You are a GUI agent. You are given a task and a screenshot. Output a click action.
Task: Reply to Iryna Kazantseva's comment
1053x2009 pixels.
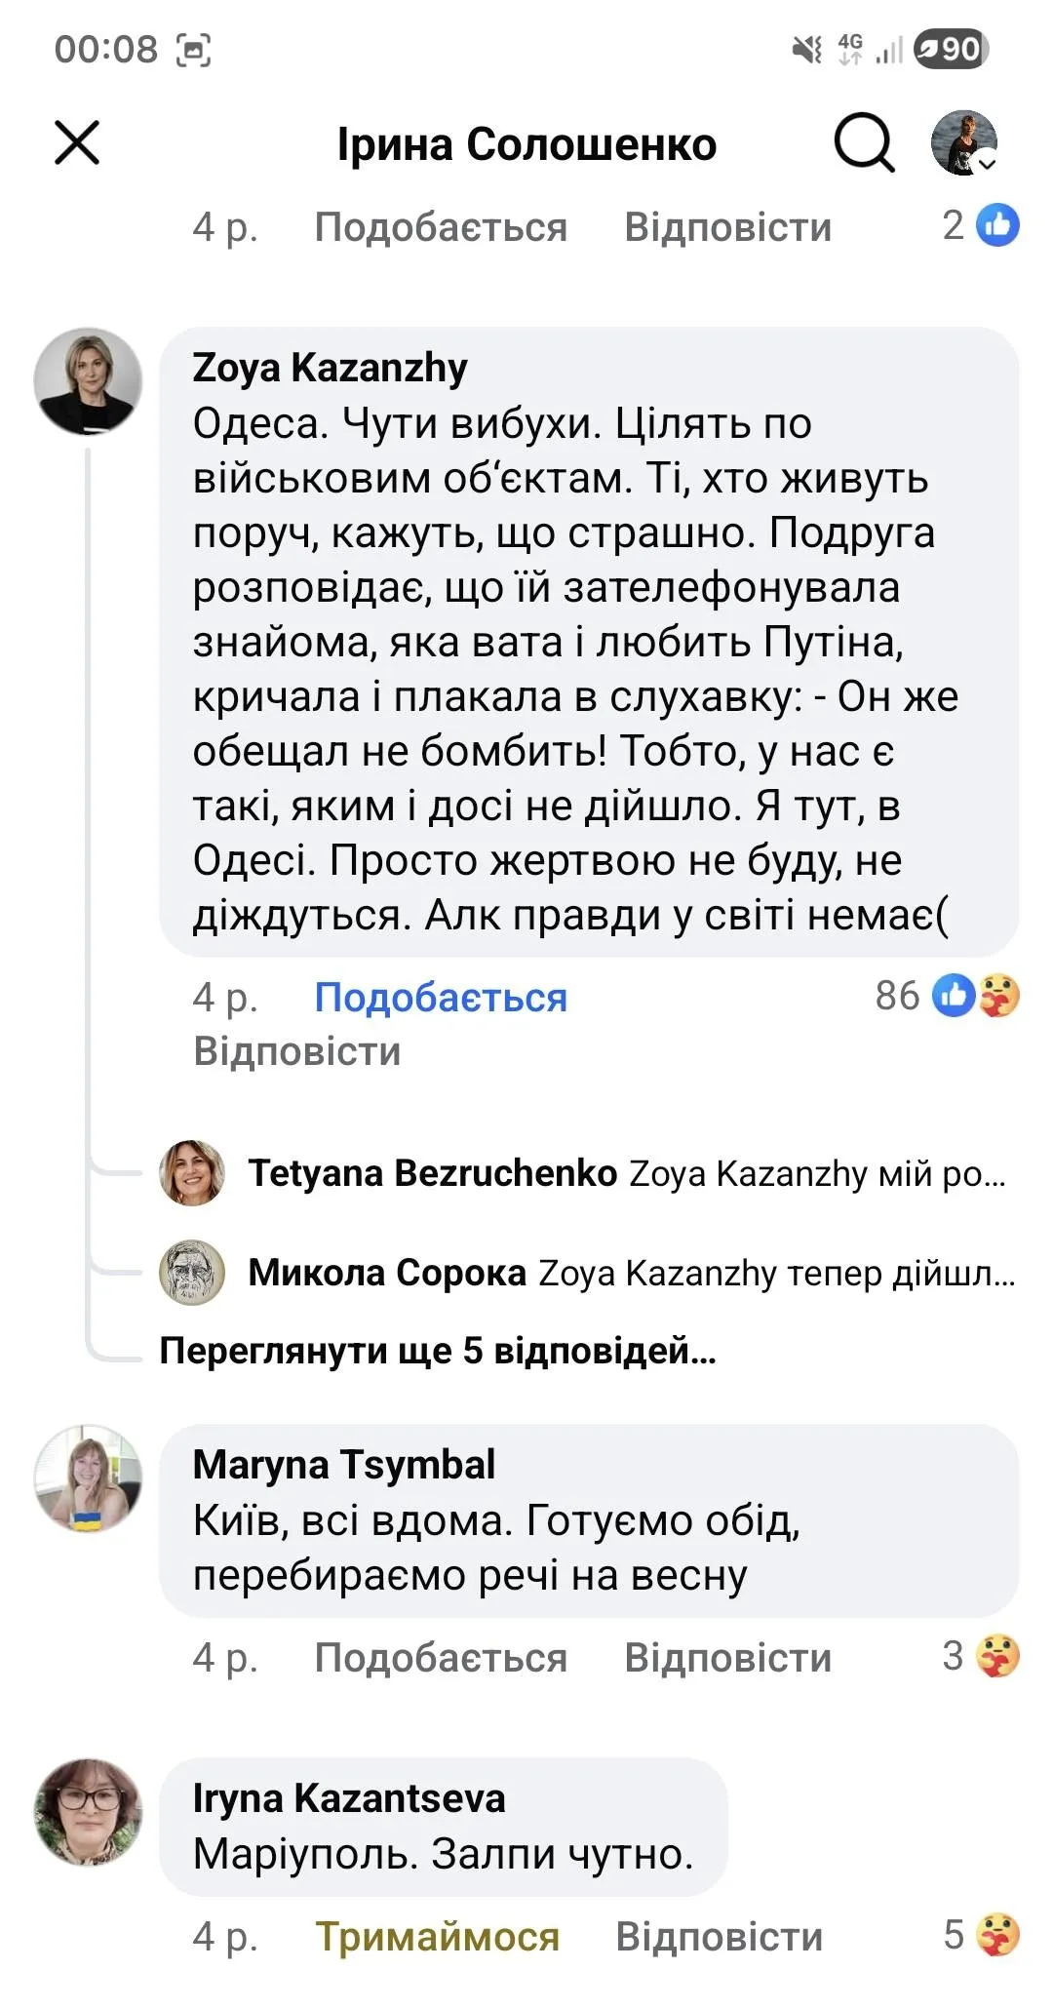[x=719, y=1937]
